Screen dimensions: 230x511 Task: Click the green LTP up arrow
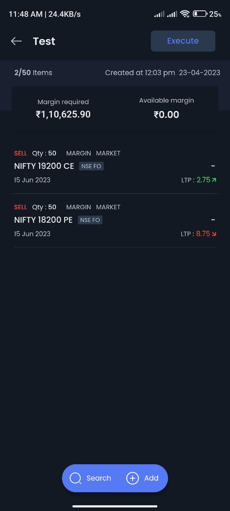(214, 180)
